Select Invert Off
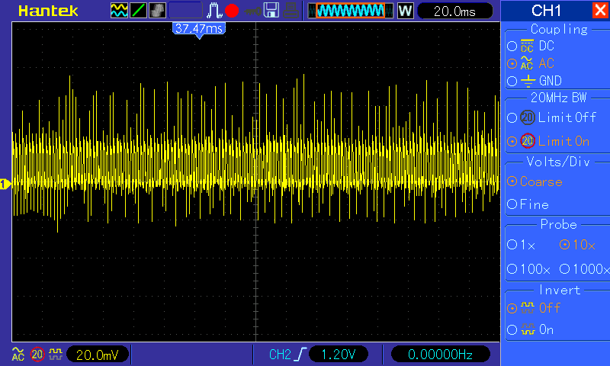 point(533,307)
